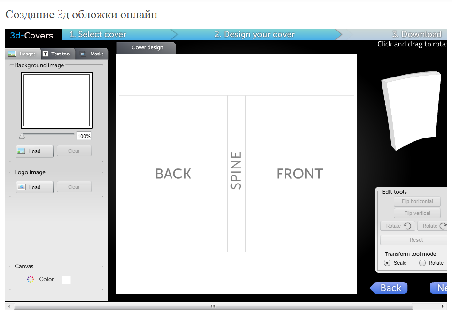Click the scrollbar right arrow
Image resolution: width=452 pixels, height=314 pixels.
coord(443,306)
